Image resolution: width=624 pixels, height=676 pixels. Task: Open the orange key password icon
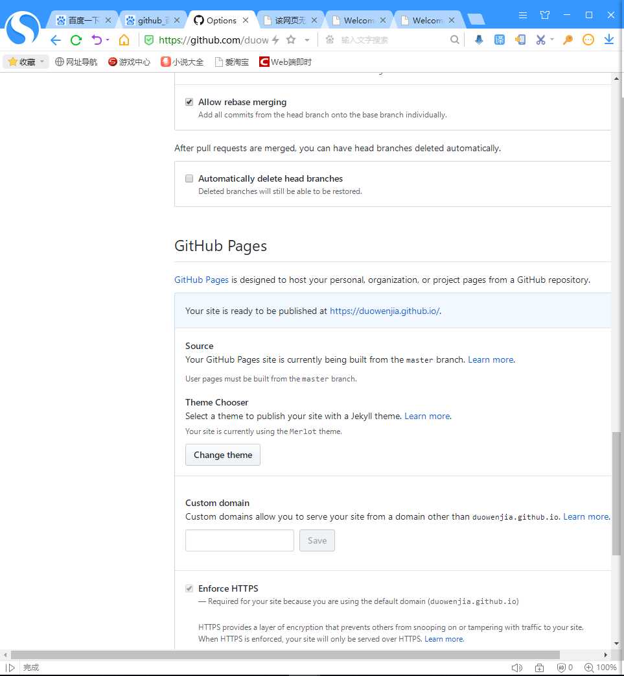tap(568, 40)
